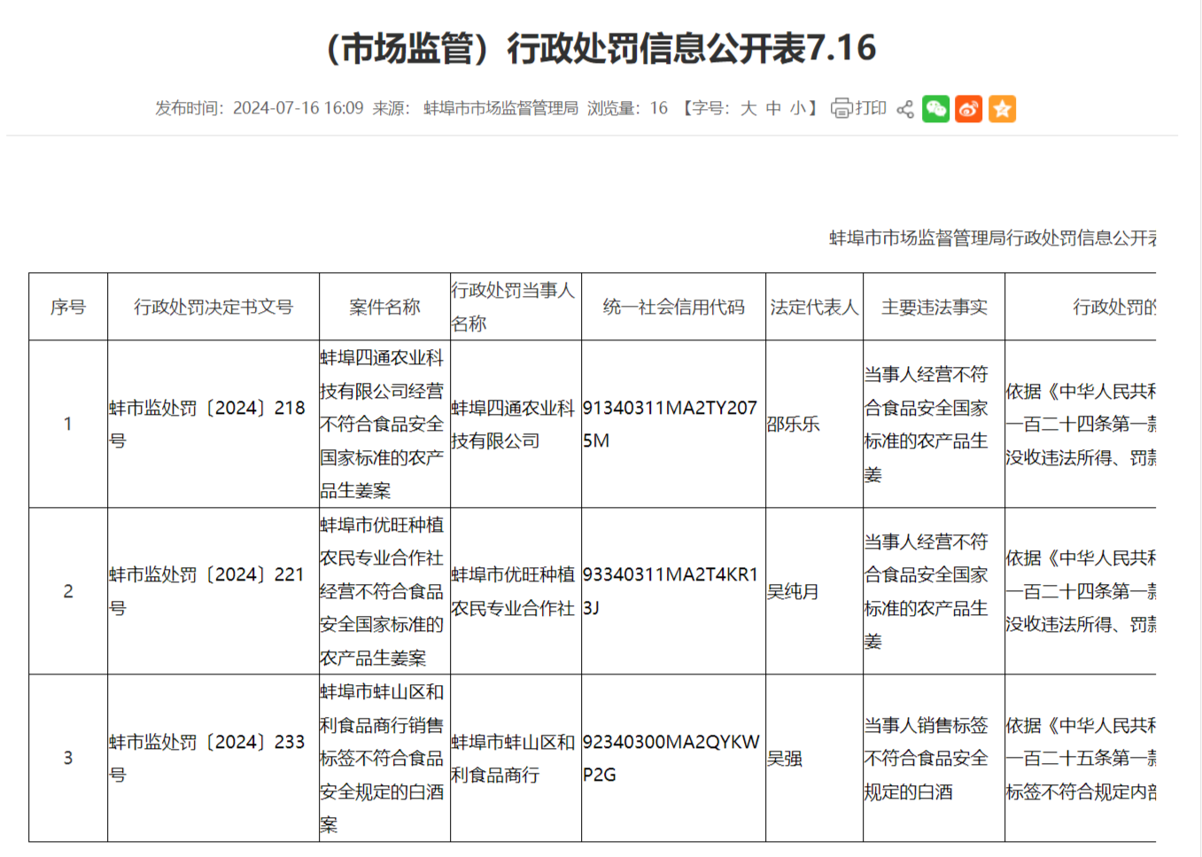Click source text 蚌埠市市场监督管理局

click(500, 108)
